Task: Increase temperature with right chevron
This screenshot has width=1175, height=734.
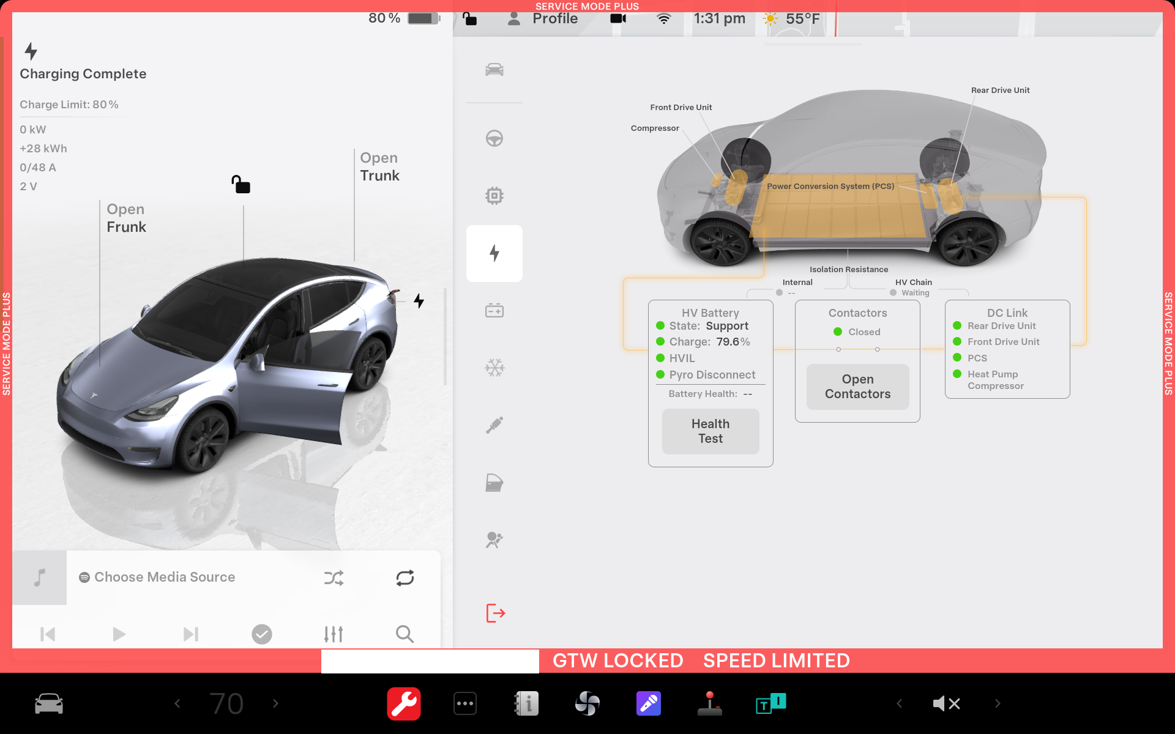Action: pyautogui.click(x=275, y=703)
